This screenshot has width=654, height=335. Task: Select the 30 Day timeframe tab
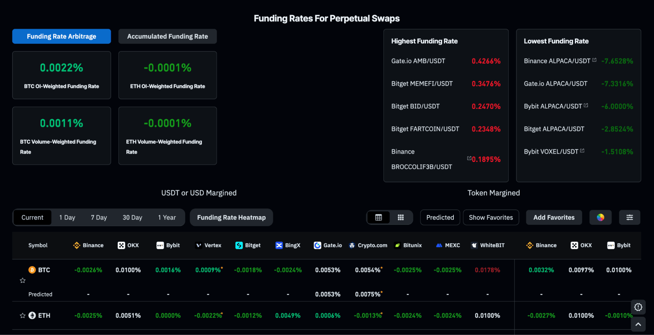click(132, 218)
